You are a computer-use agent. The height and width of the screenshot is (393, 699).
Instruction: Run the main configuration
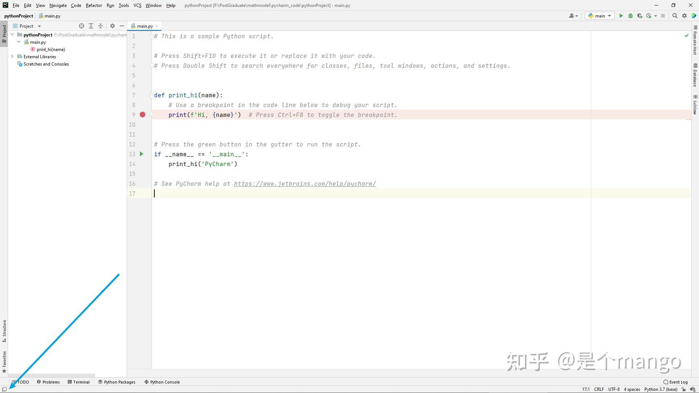point(621,16)
